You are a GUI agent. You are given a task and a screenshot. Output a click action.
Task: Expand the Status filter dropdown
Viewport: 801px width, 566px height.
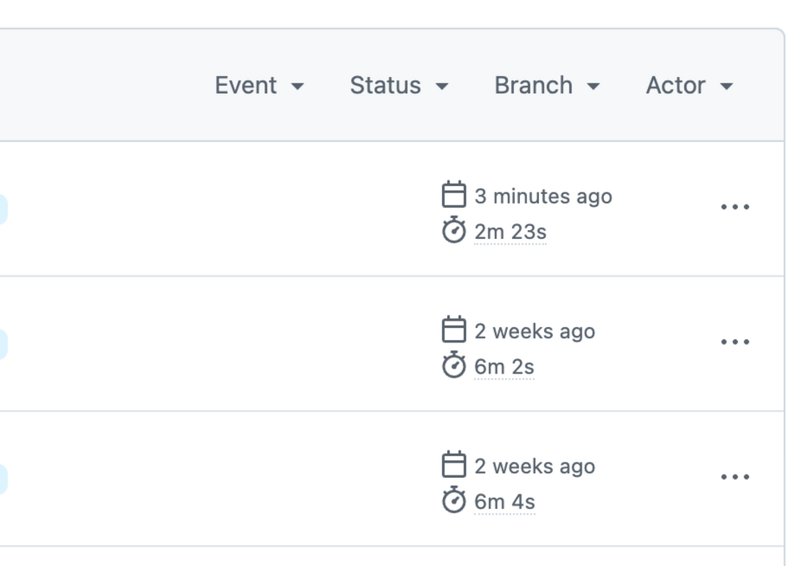[398, 86]
